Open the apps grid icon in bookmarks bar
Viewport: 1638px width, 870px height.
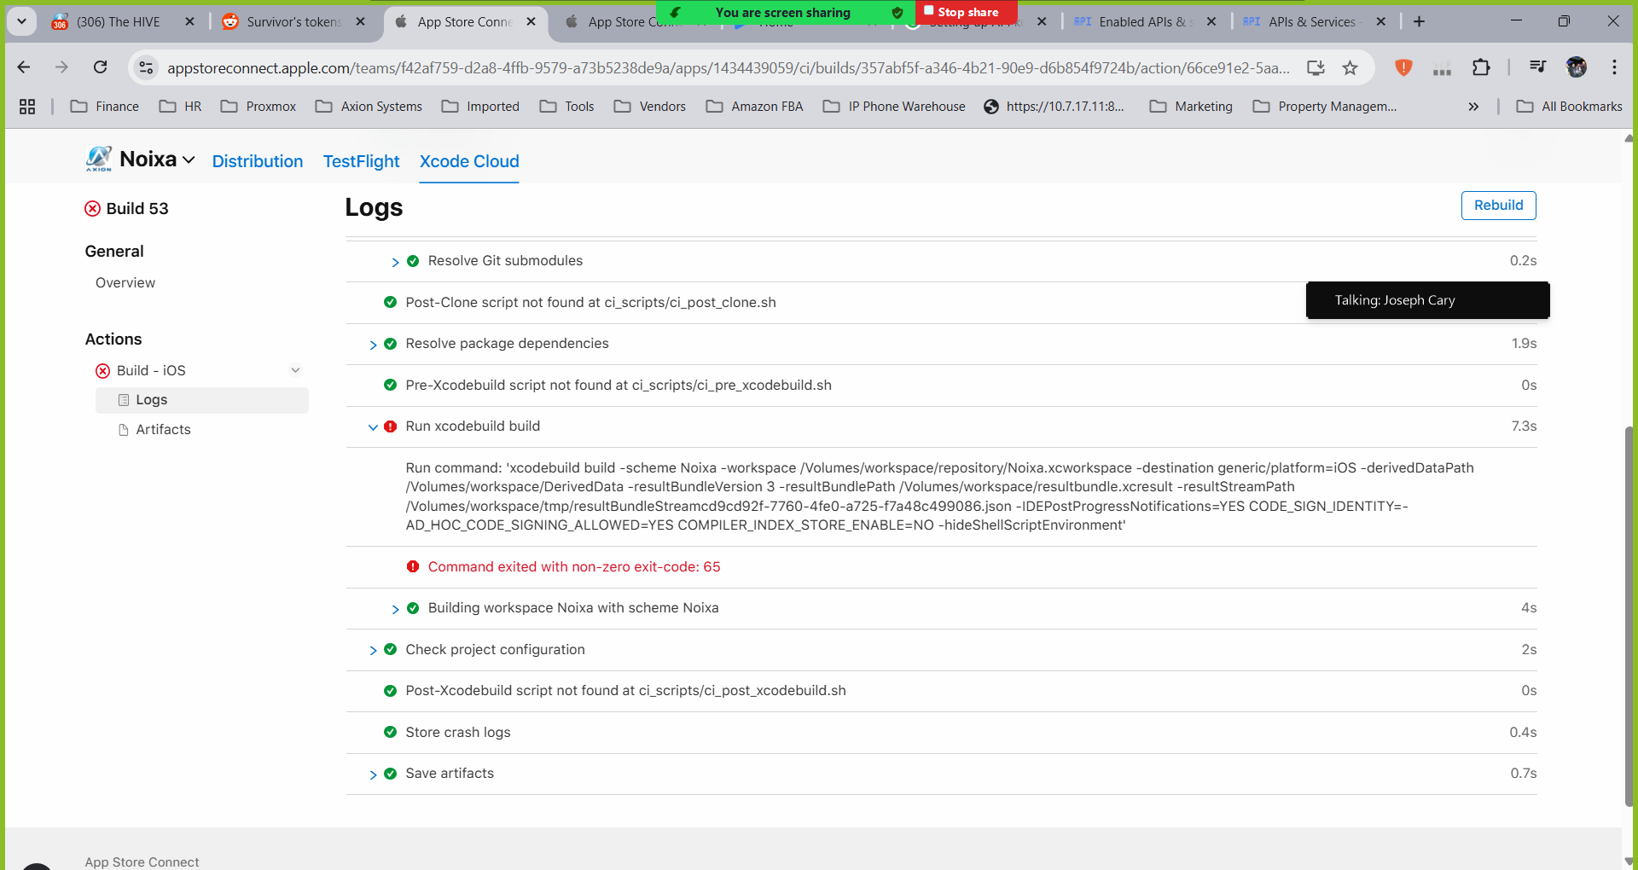(27, 107)
